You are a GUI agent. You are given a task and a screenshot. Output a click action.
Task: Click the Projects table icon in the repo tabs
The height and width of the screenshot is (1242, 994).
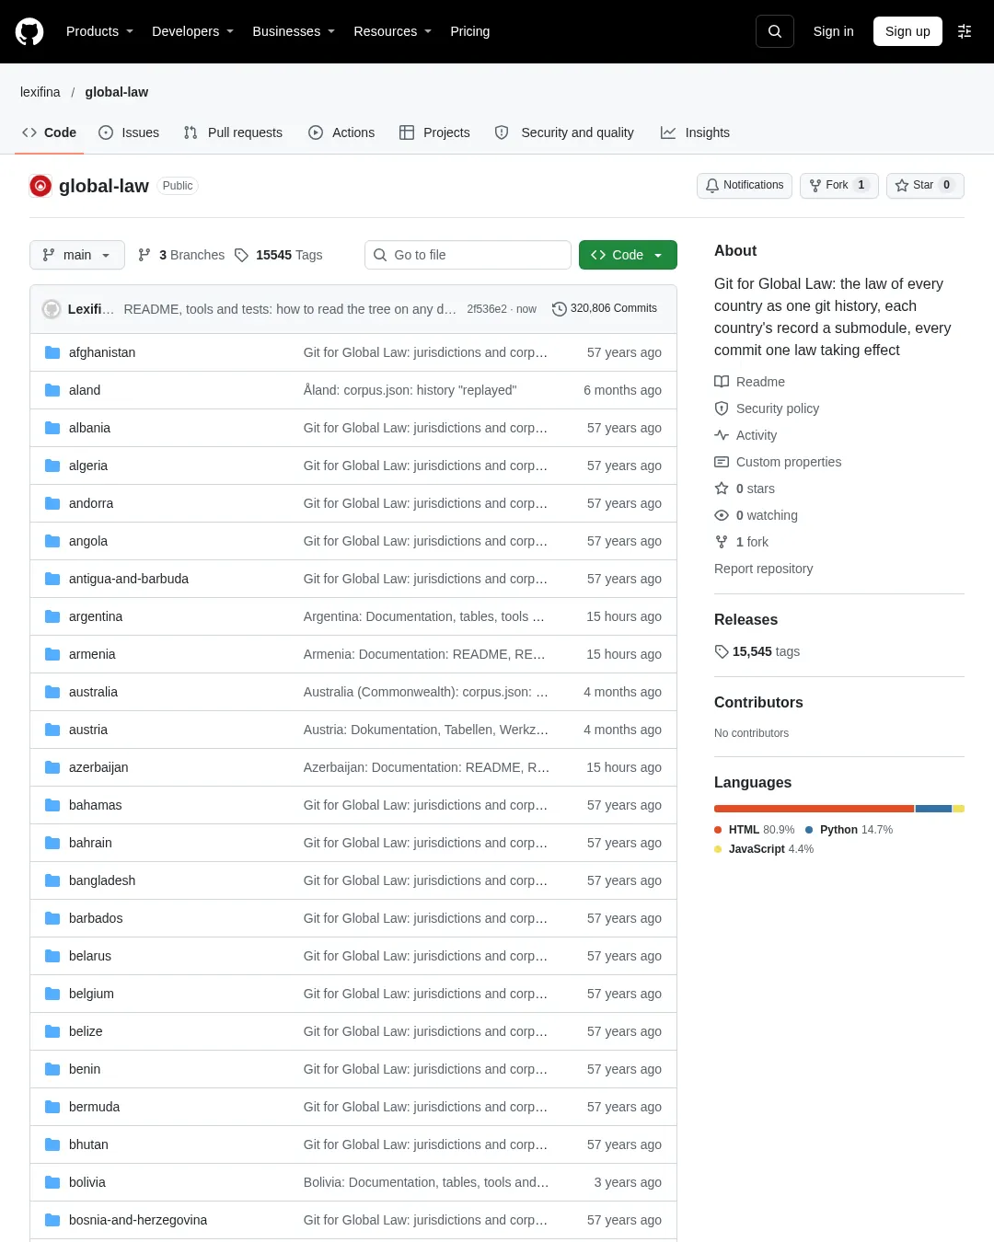click(x=407, y=132)
